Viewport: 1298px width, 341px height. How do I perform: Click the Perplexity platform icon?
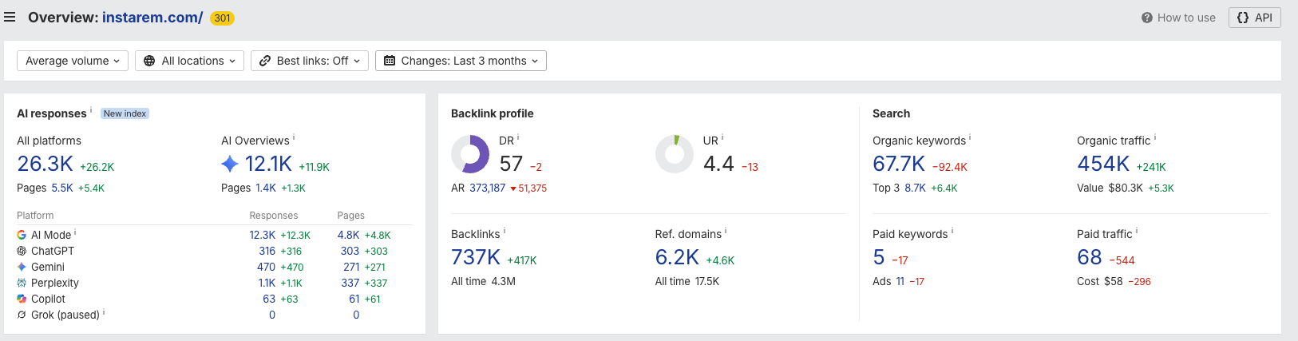[x=22, y=283]
